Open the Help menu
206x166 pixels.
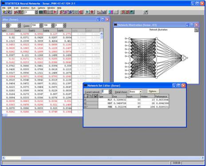[59, 8]
